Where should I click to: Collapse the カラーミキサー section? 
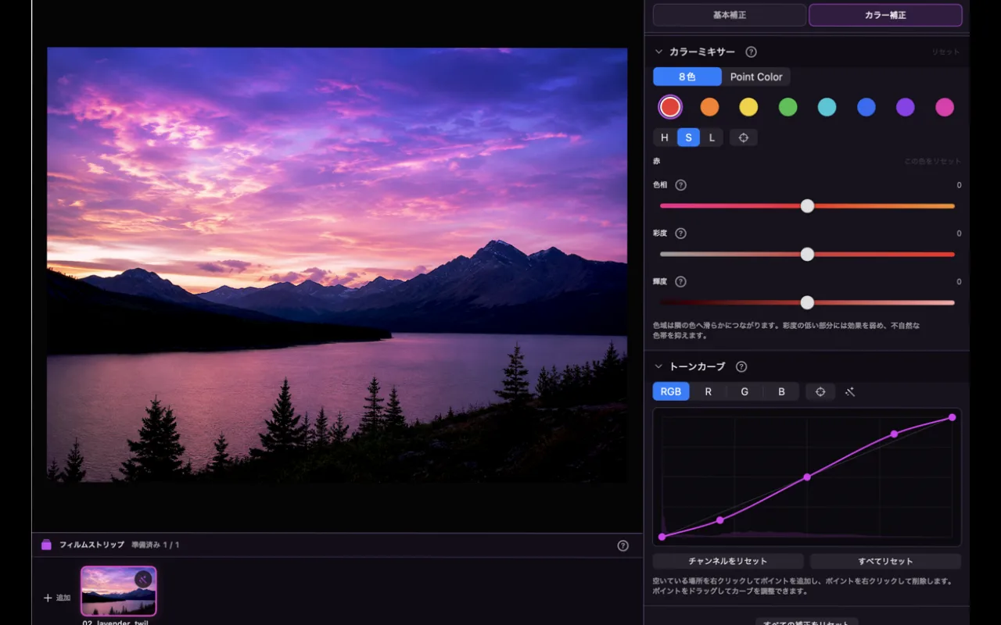click(x=658, y=52)
